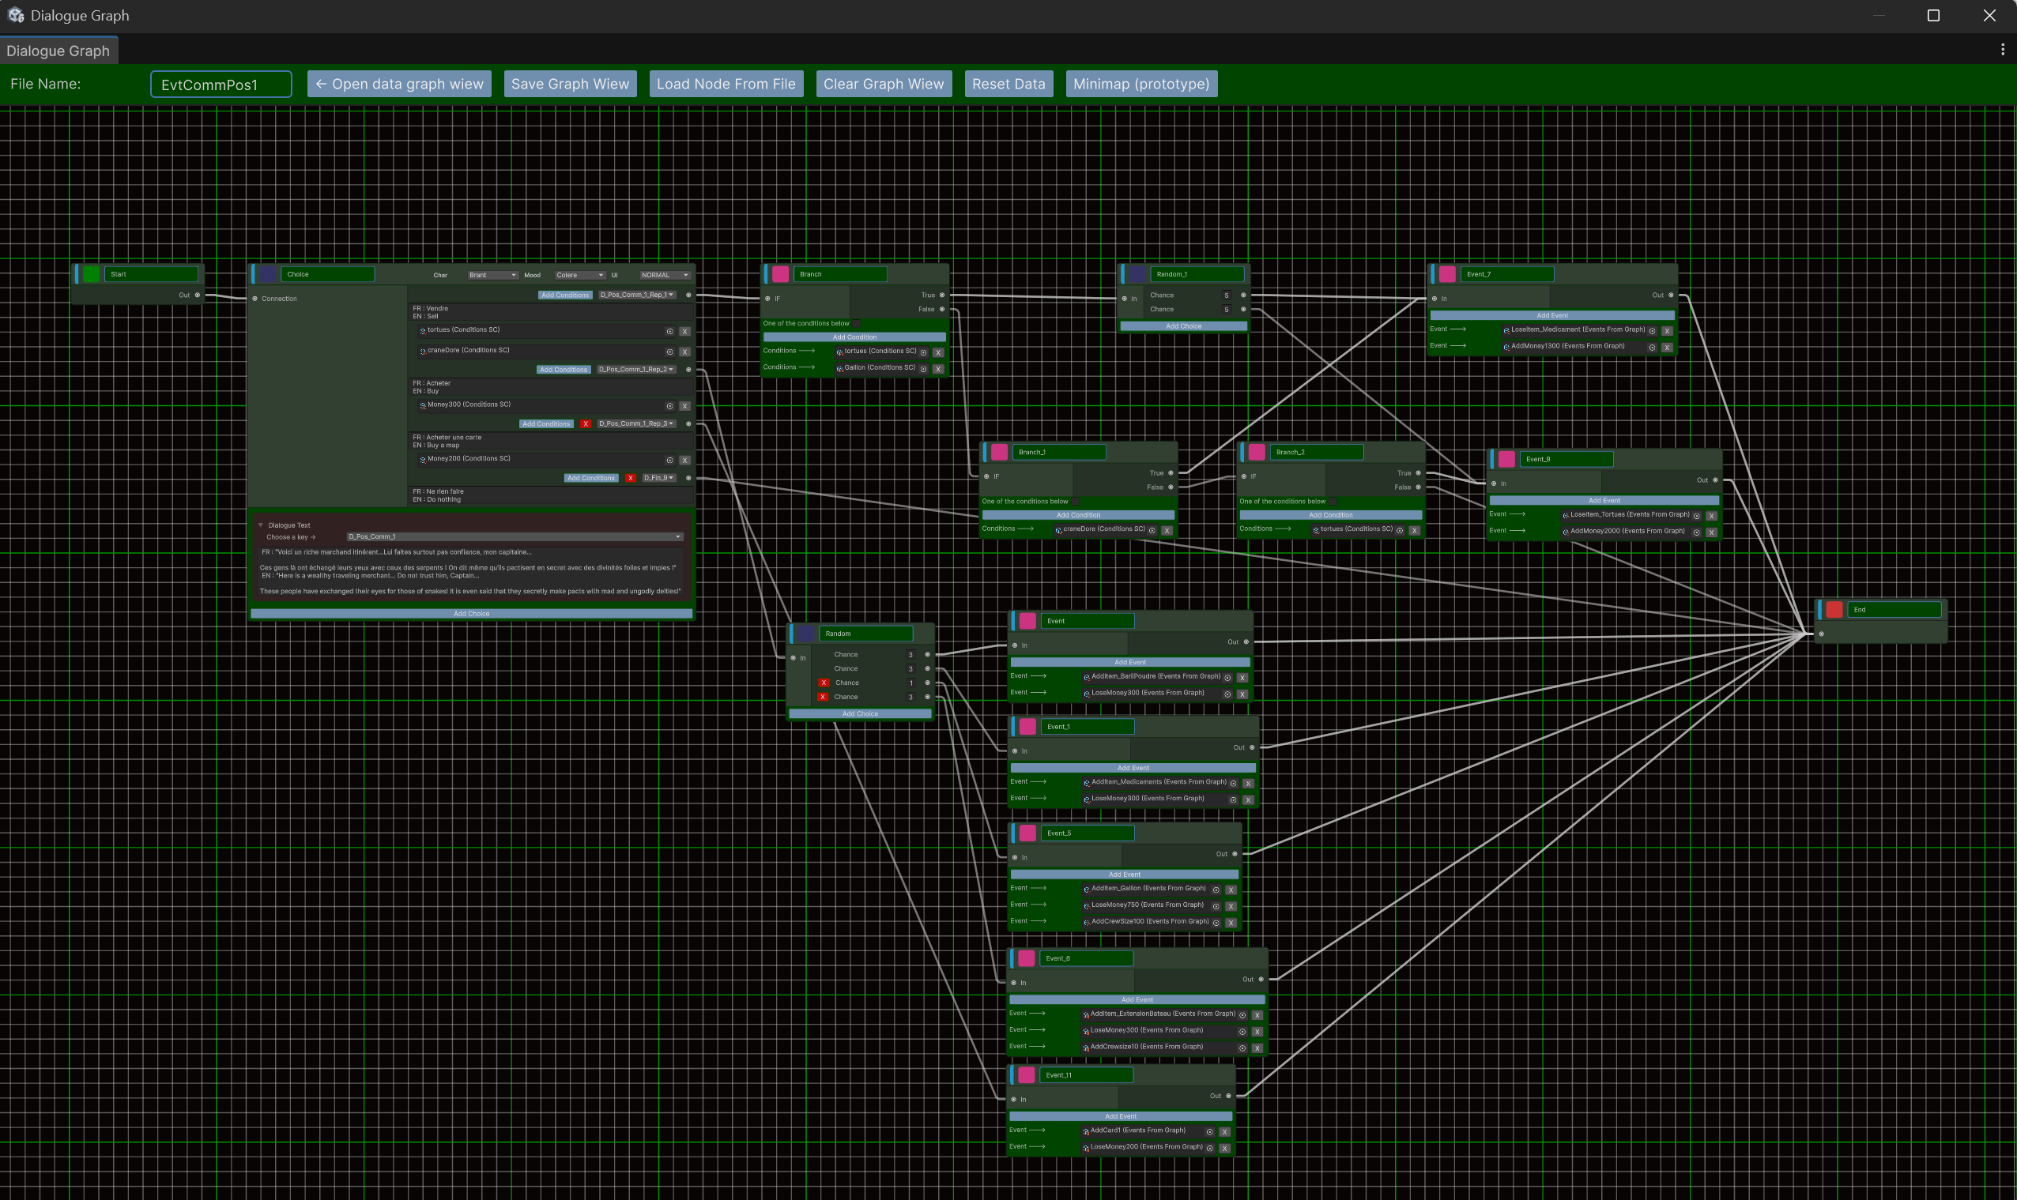The width and height of the screenshot is (2017, 1200).
Task: Toggle One of the conditions below on Branch
Action: click(857, 322)
